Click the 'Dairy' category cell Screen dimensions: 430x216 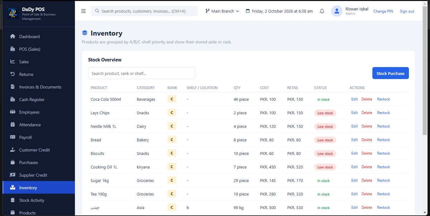(x=142, y=126)
